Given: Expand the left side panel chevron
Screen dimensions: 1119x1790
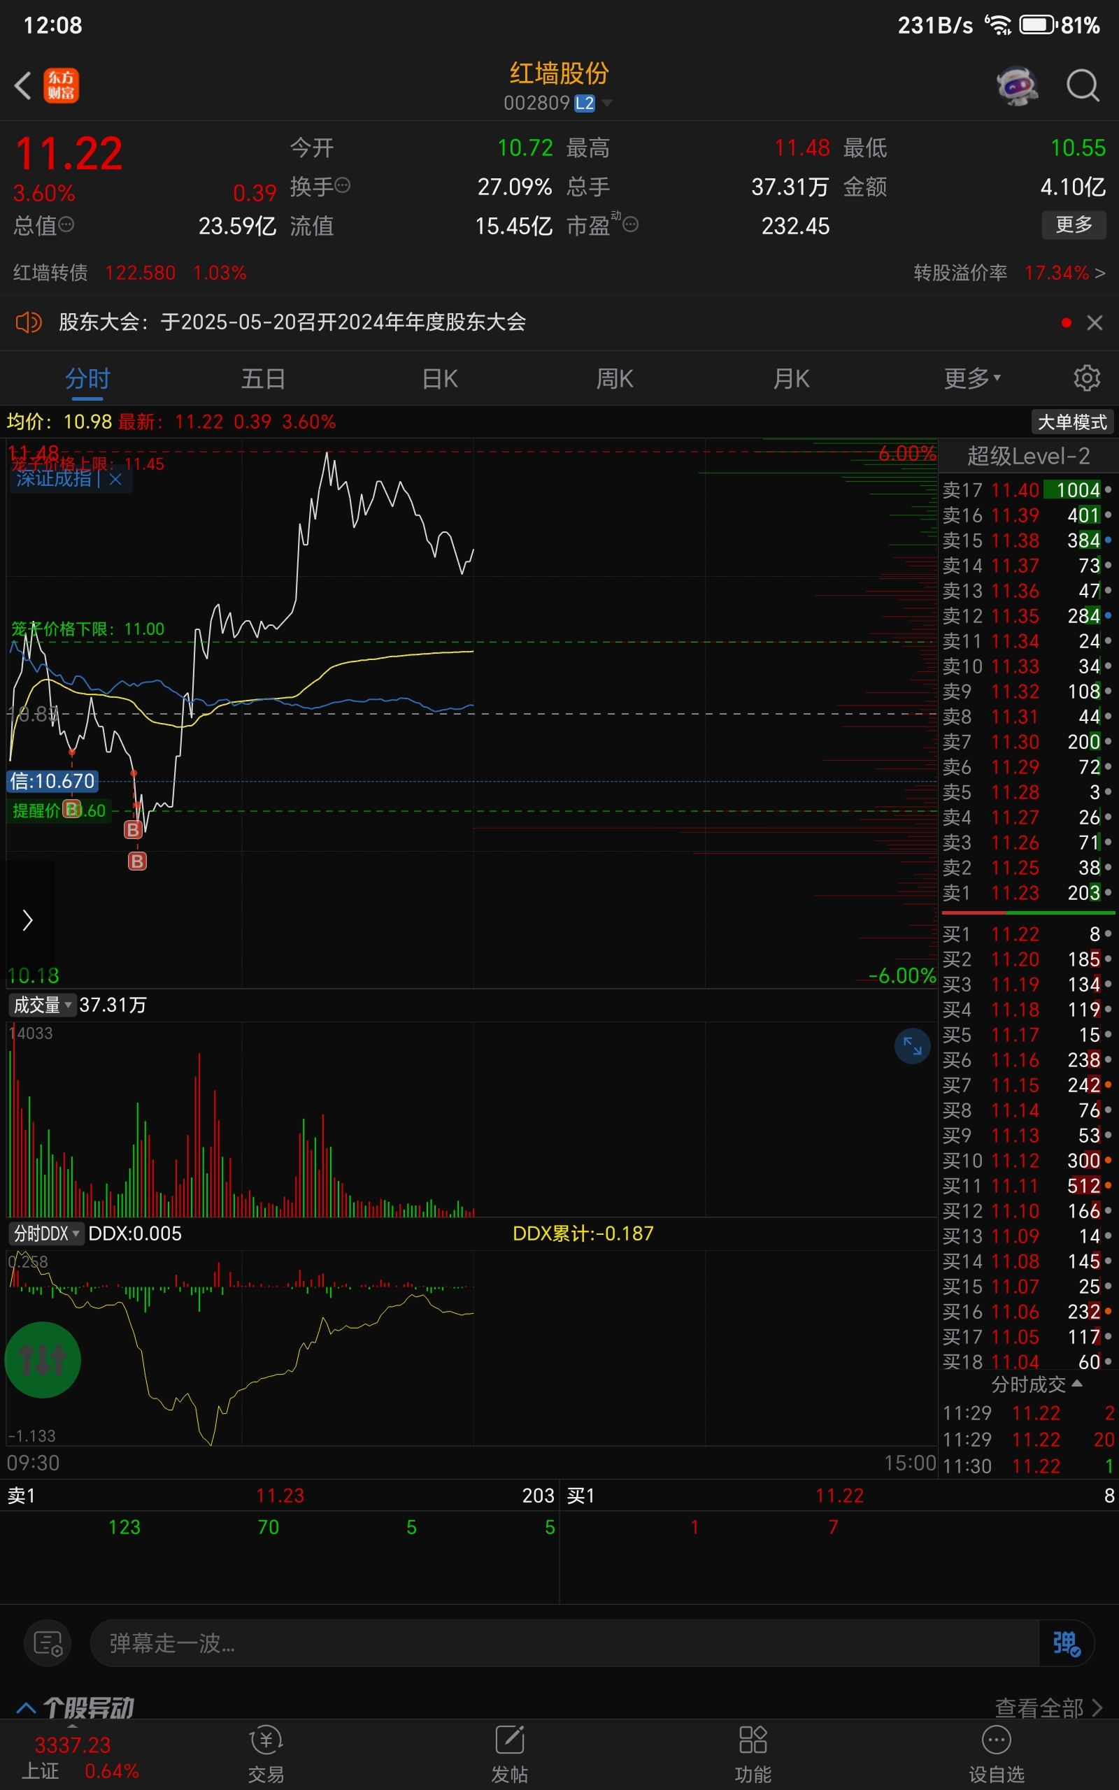Looking at the screenshot, I should [28, 920].
